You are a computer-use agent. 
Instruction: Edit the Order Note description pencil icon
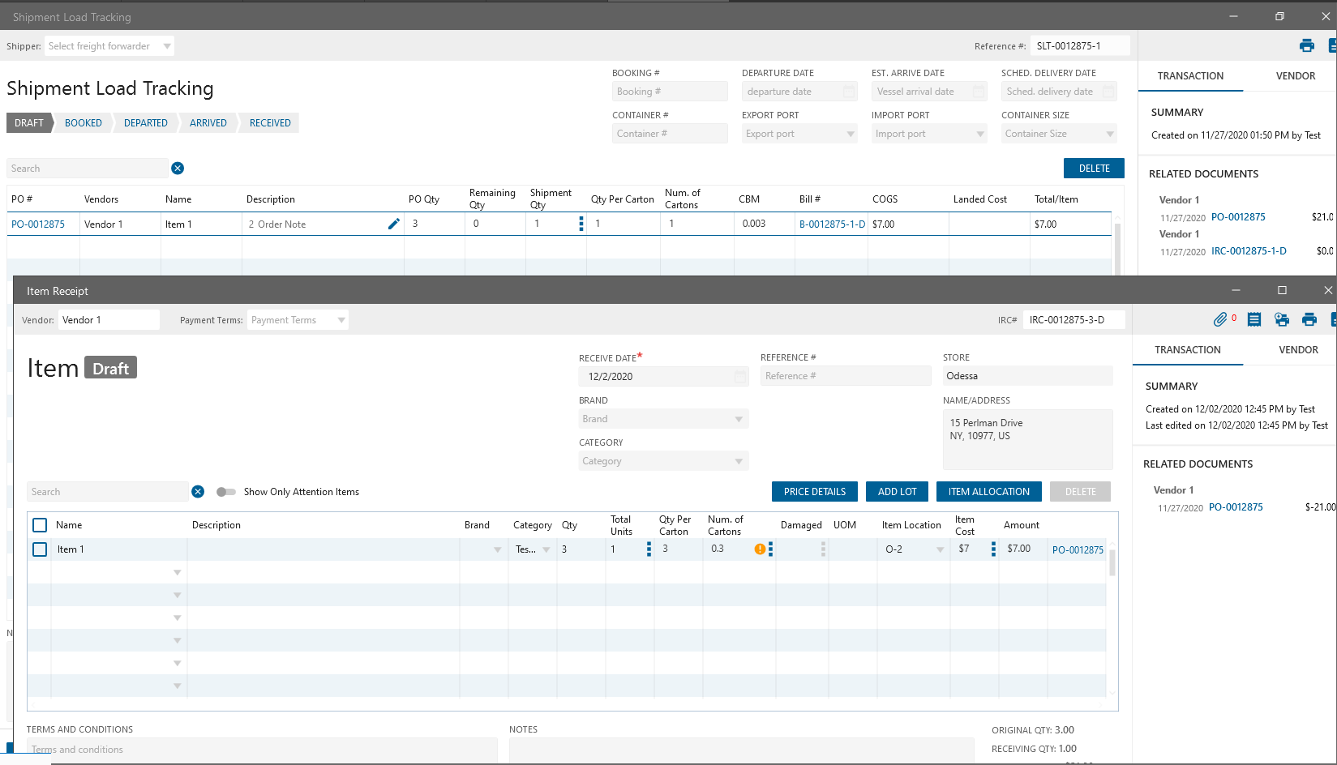point(394,224)
